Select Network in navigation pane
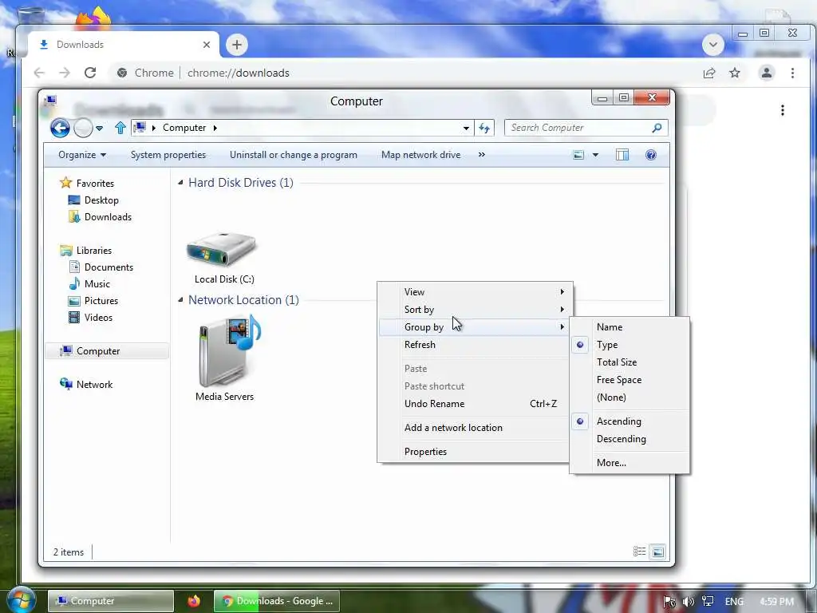Viewport: 817px width, 613px height. coord(94,385)
